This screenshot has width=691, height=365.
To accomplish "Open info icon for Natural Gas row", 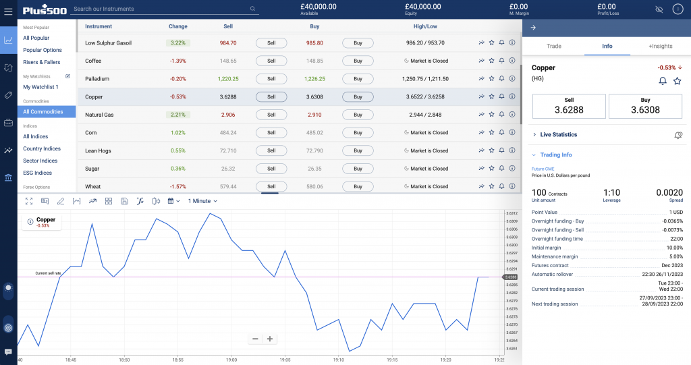I will (512, 115).
